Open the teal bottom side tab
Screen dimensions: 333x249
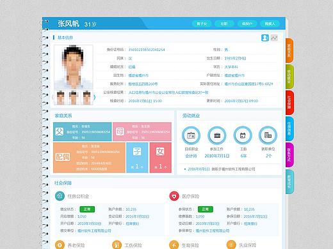(x=289, y=181)
